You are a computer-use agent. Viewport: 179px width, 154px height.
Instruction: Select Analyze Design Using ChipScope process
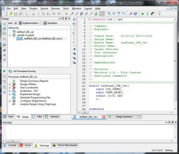point(38,104)
